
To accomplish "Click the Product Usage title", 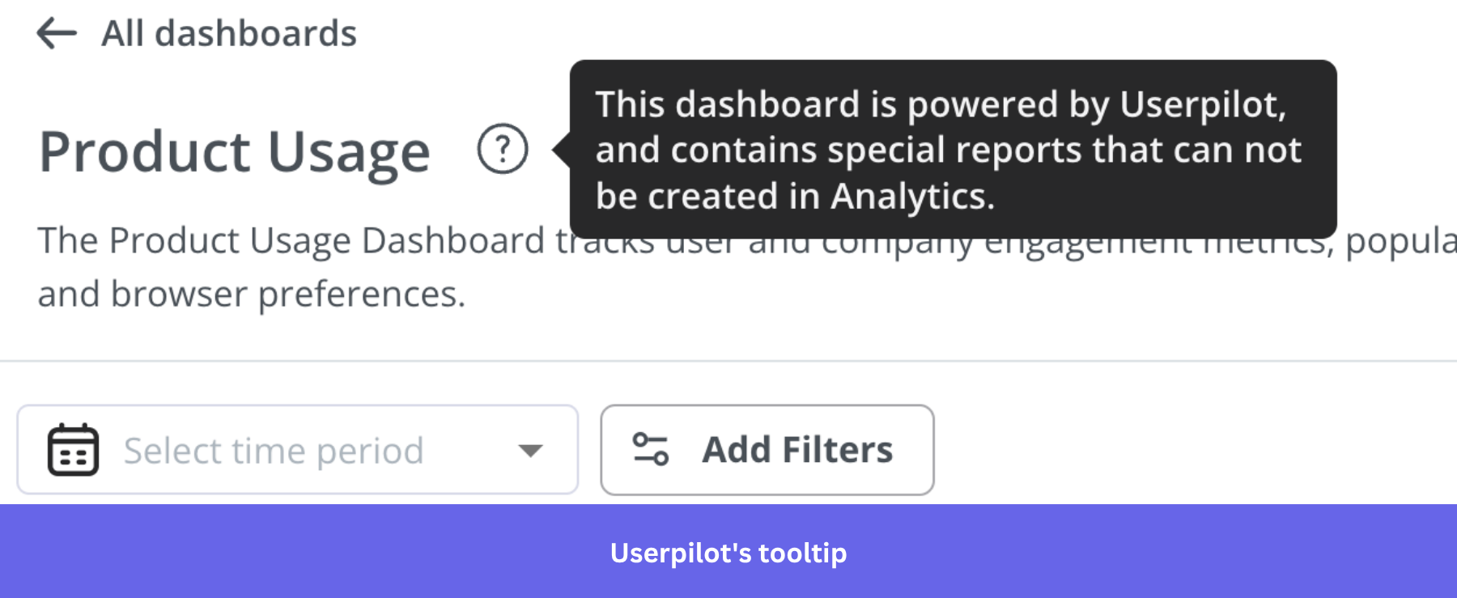I will [235, 151].
